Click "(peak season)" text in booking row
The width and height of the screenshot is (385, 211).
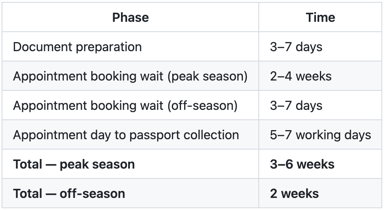coord(208,77)
